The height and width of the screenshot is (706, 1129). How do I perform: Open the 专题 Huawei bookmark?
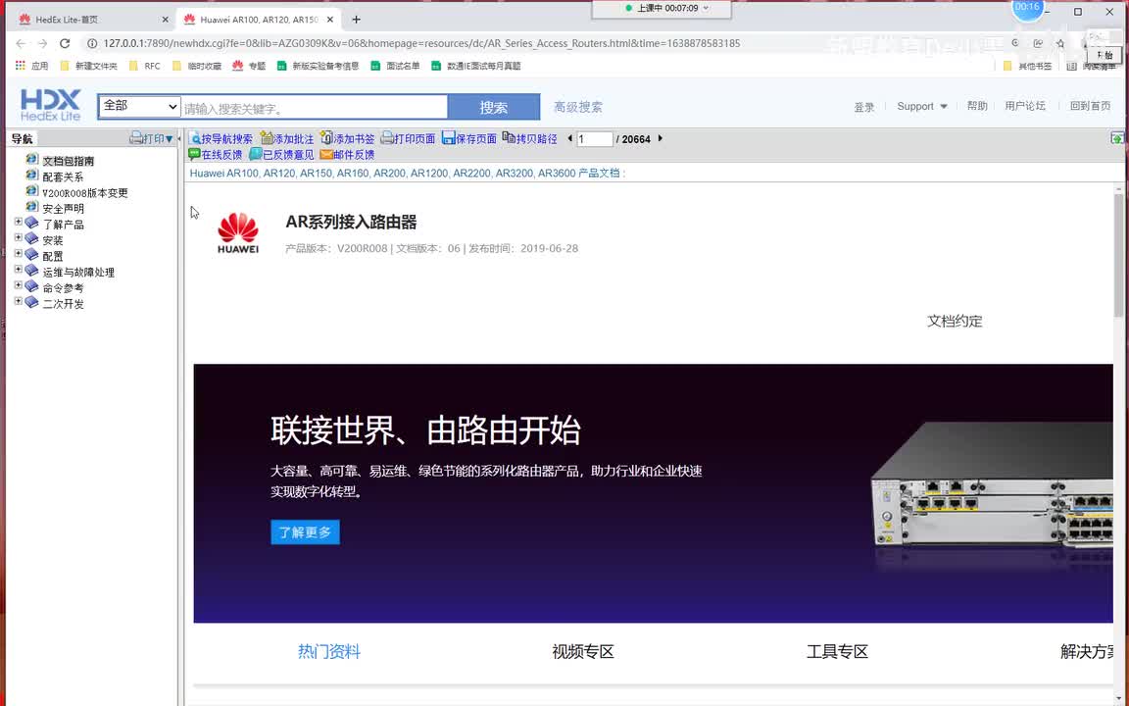coord(249,66)
